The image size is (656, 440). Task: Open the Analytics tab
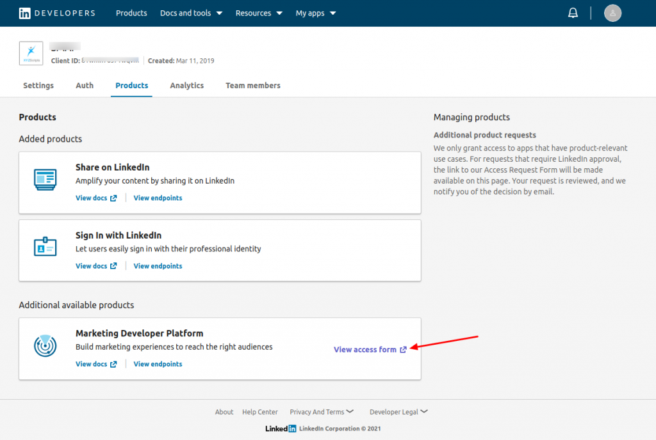click(x=186, y=85)
